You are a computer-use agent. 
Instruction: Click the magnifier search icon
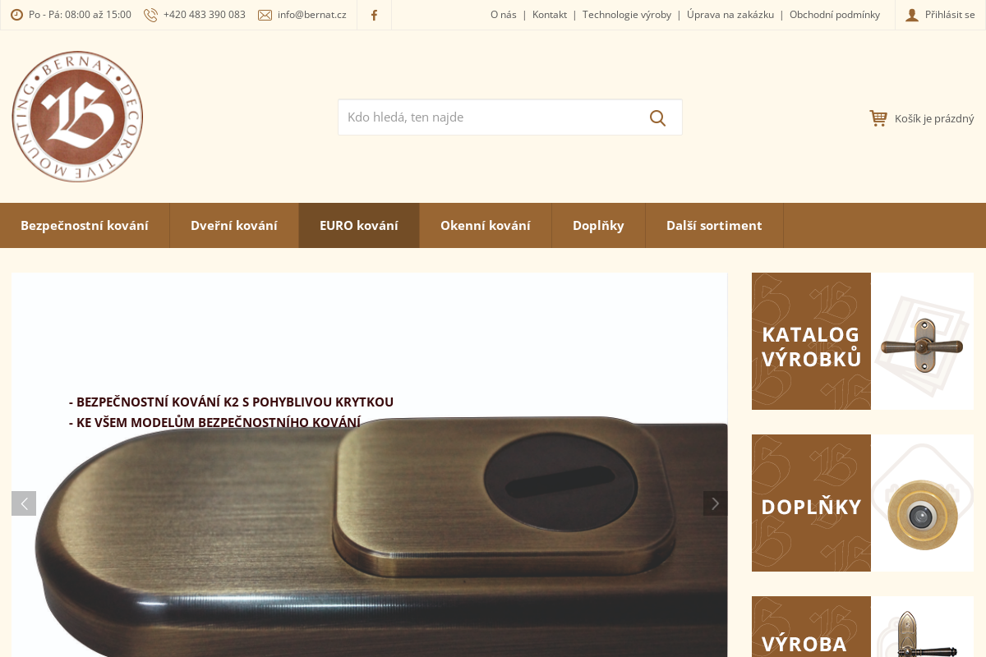[657, 117]
